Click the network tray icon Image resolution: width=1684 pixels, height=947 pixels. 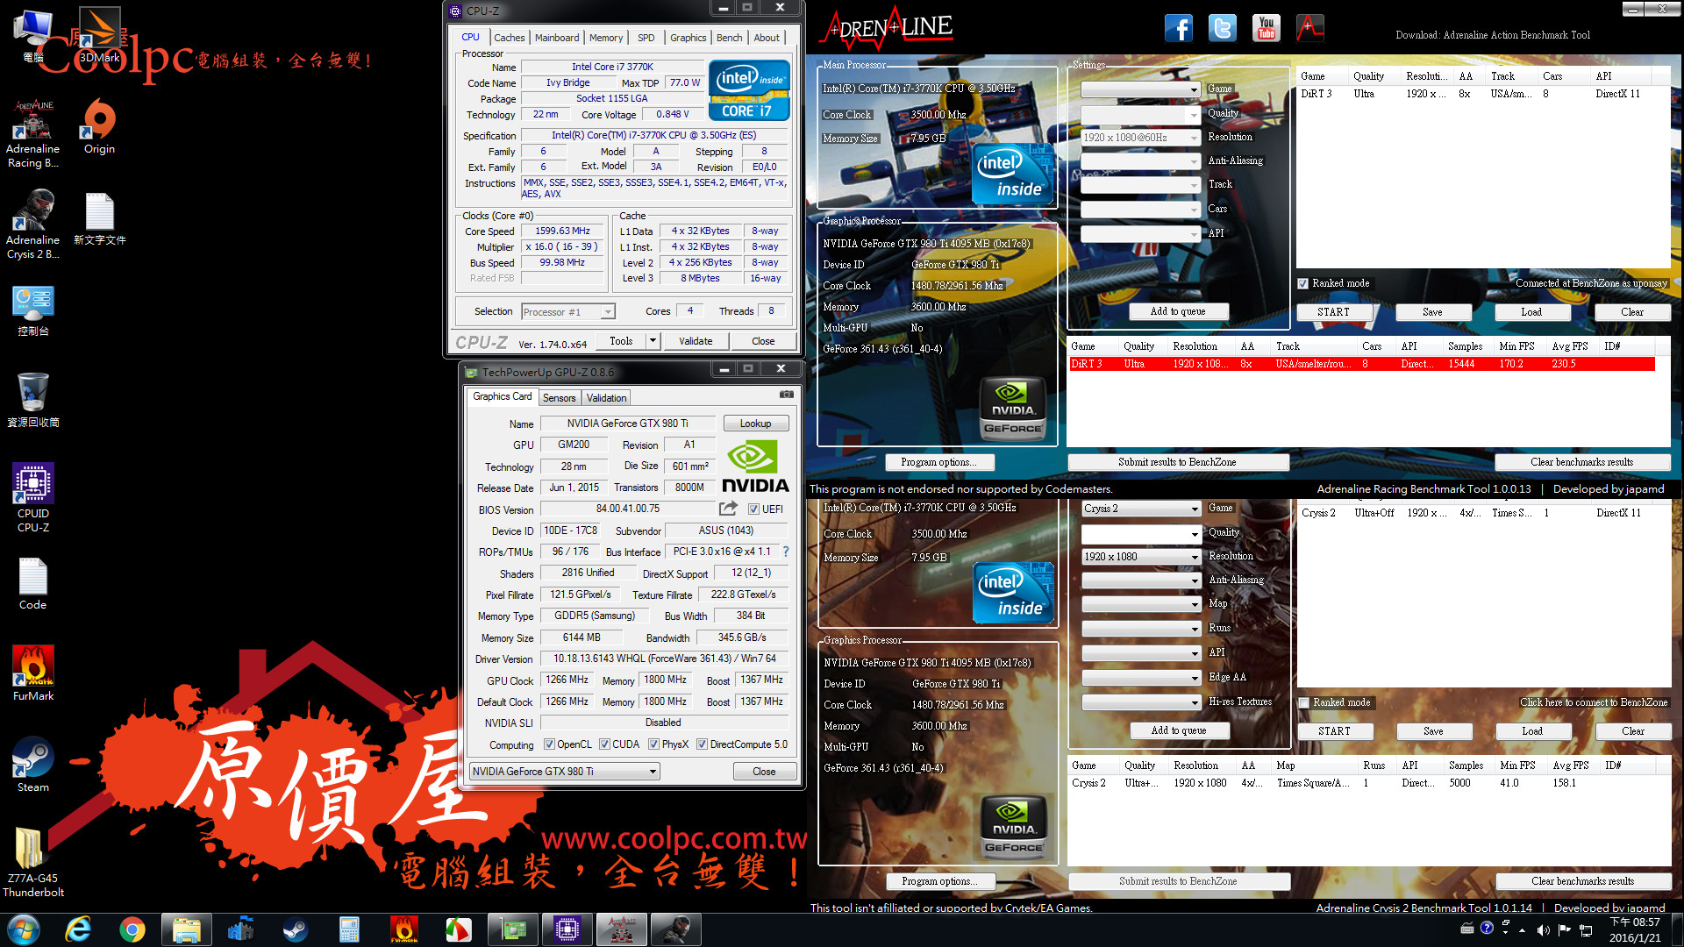(x=1584, y=930)
